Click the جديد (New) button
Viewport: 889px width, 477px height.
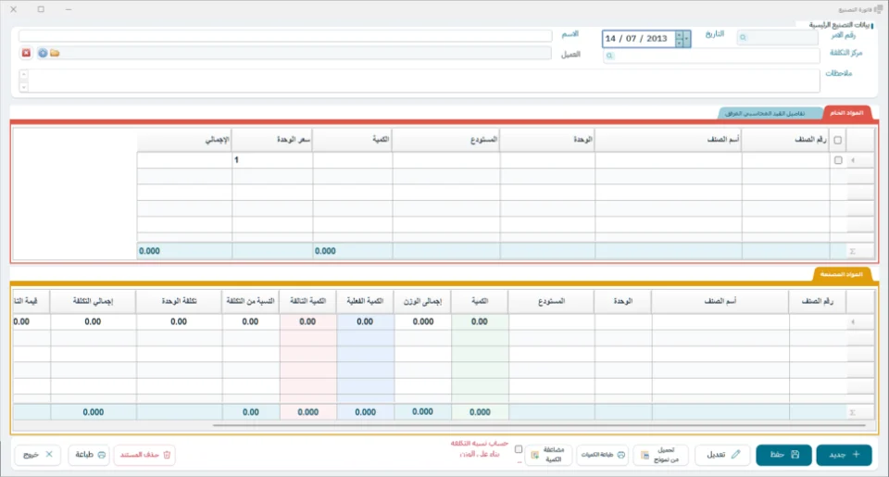click(x=844, y=455)
